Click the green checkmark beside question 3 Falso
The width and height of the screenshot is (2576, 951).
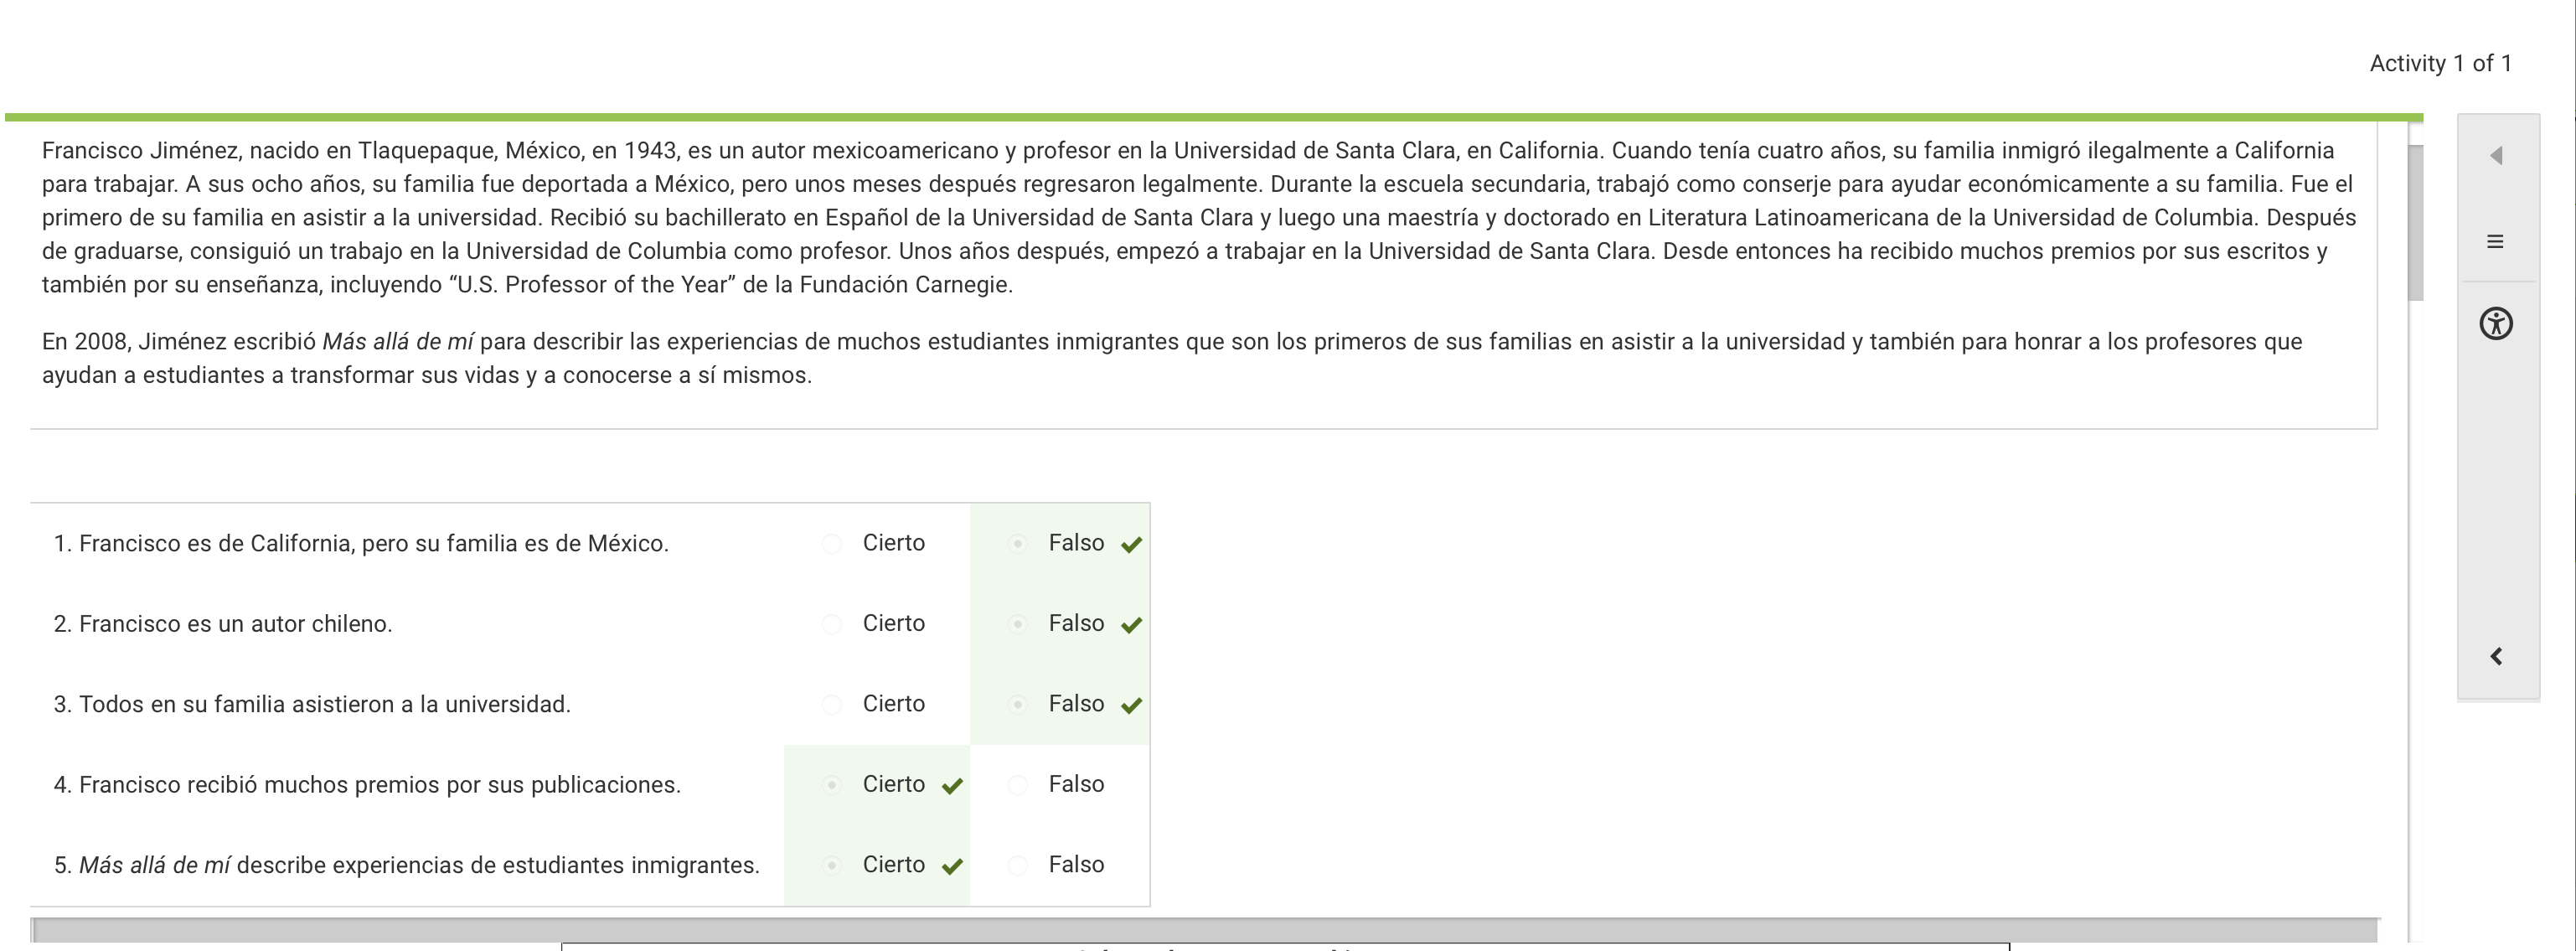1131,706
